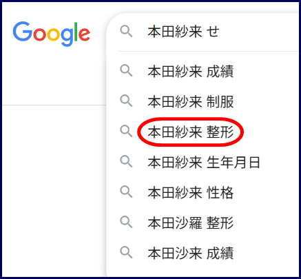Click magnifier icon beside 本田紗来 性格

pos(126,192)
